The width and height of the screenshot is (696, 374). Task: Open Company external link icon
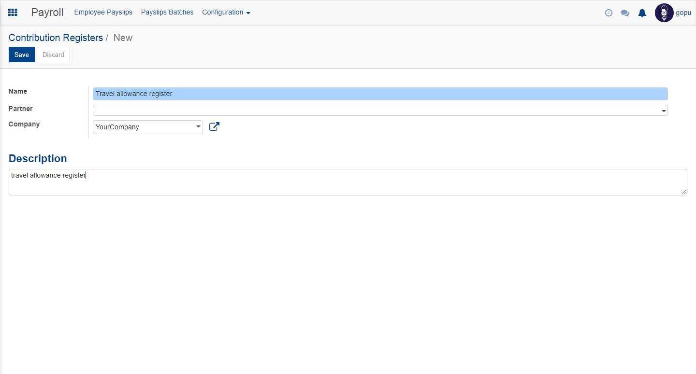point(214,127)
